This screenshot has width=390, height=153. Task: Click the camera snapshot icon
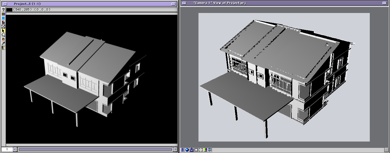[x=192, y=150]
